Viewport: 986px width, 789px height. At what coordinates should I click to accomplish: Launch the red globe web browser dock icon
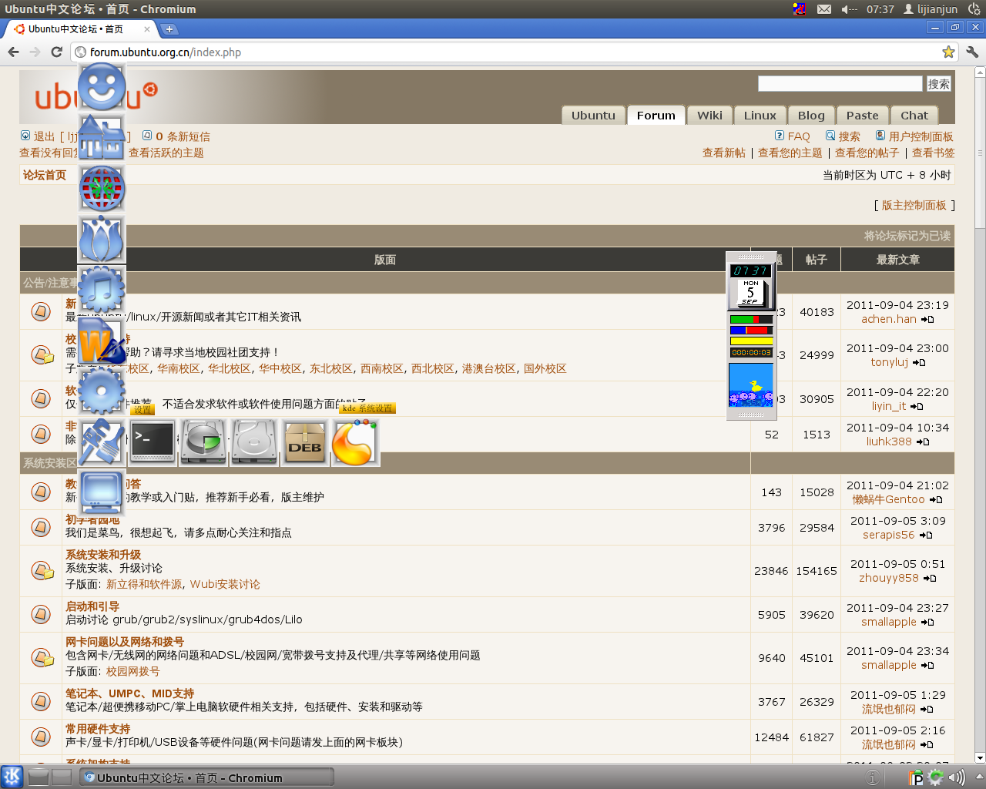click(x=102, y=189)
